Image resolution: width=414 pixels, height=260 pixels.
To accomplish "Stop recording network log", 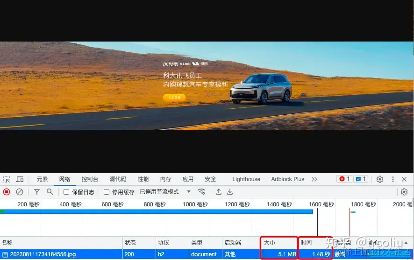I will pos(7,192).
